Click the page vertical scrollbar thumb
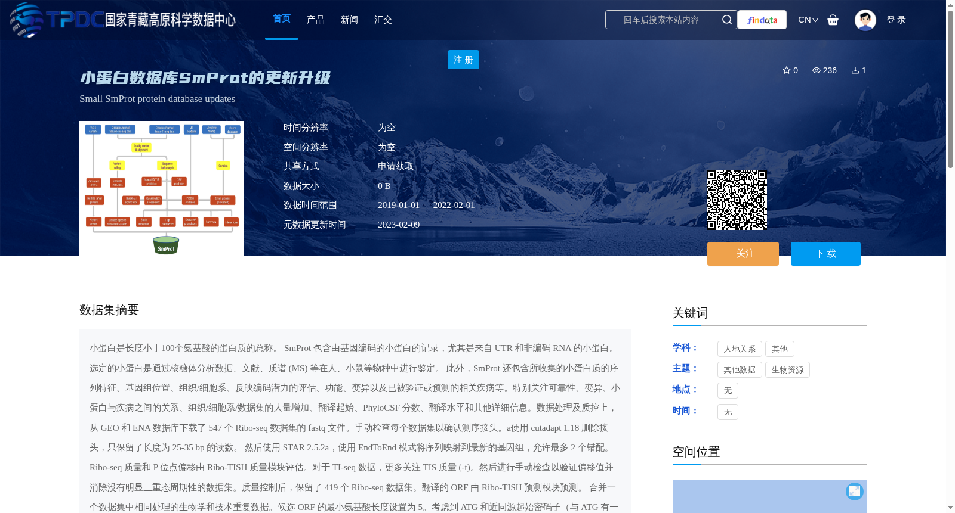Image resolution: width=955 pixels, height=513 pixels. click(x=950, y=89)
